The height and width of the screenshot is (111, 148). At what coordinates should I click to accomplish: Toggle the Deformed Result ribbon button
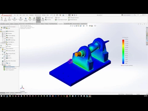pyautogui.click(x=38, y=19)
